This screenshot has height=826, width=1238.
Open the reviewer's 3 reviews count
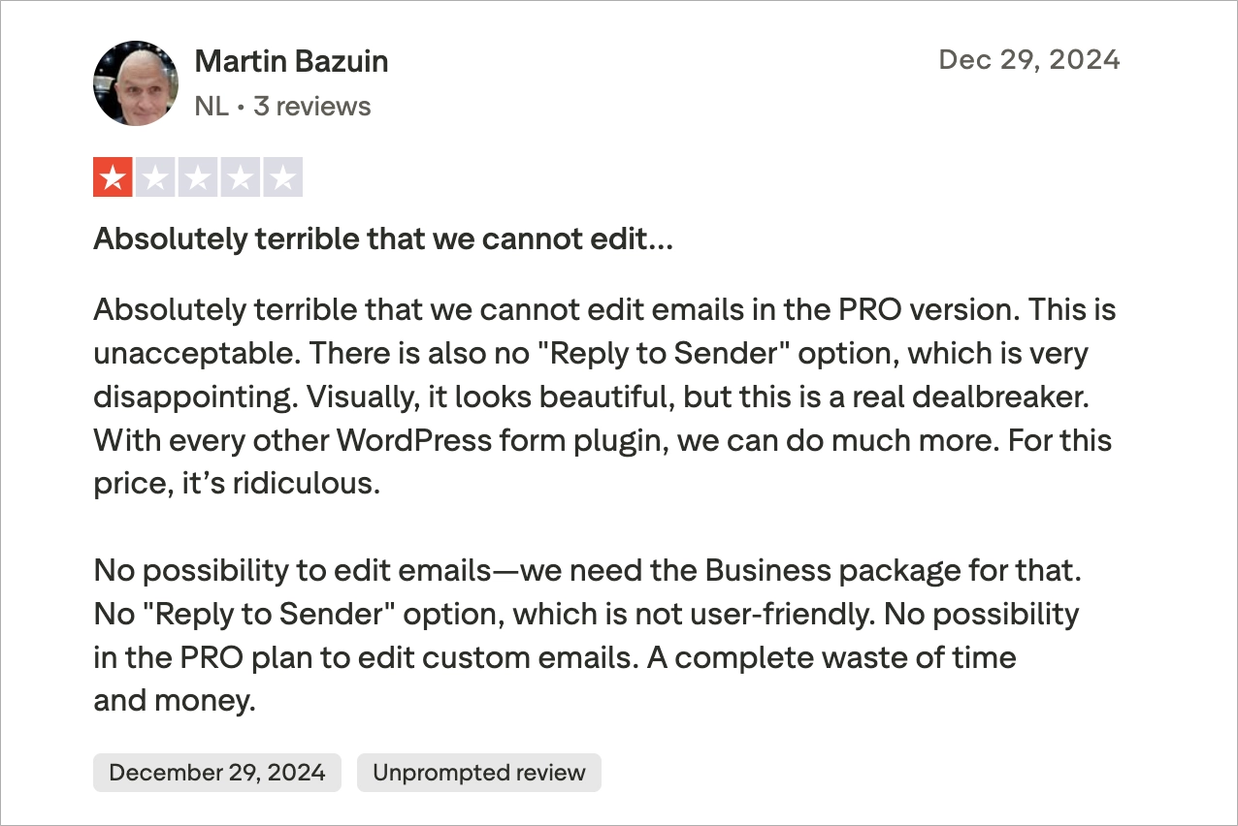click(312, 106)
